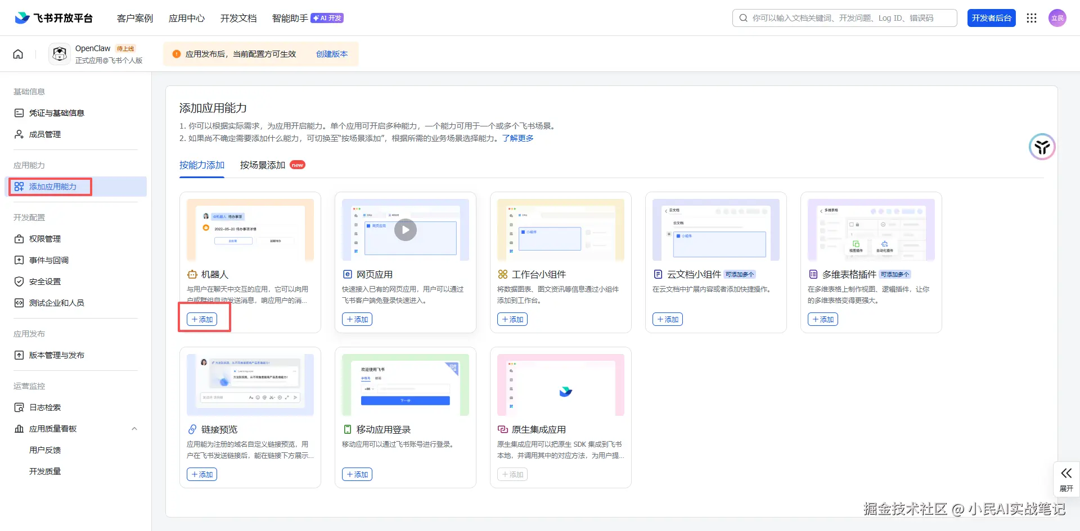Open 应用中心 in top navigation

[187, 18]
